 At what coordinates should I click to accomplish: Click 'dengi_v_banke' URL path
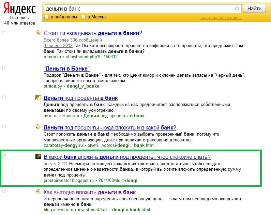[x=83, y=86]
